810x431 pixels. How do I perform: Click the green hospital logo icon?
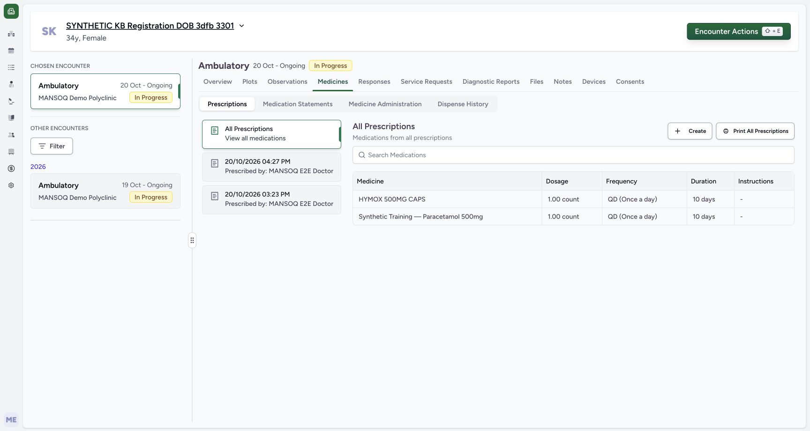coord(11,11)
